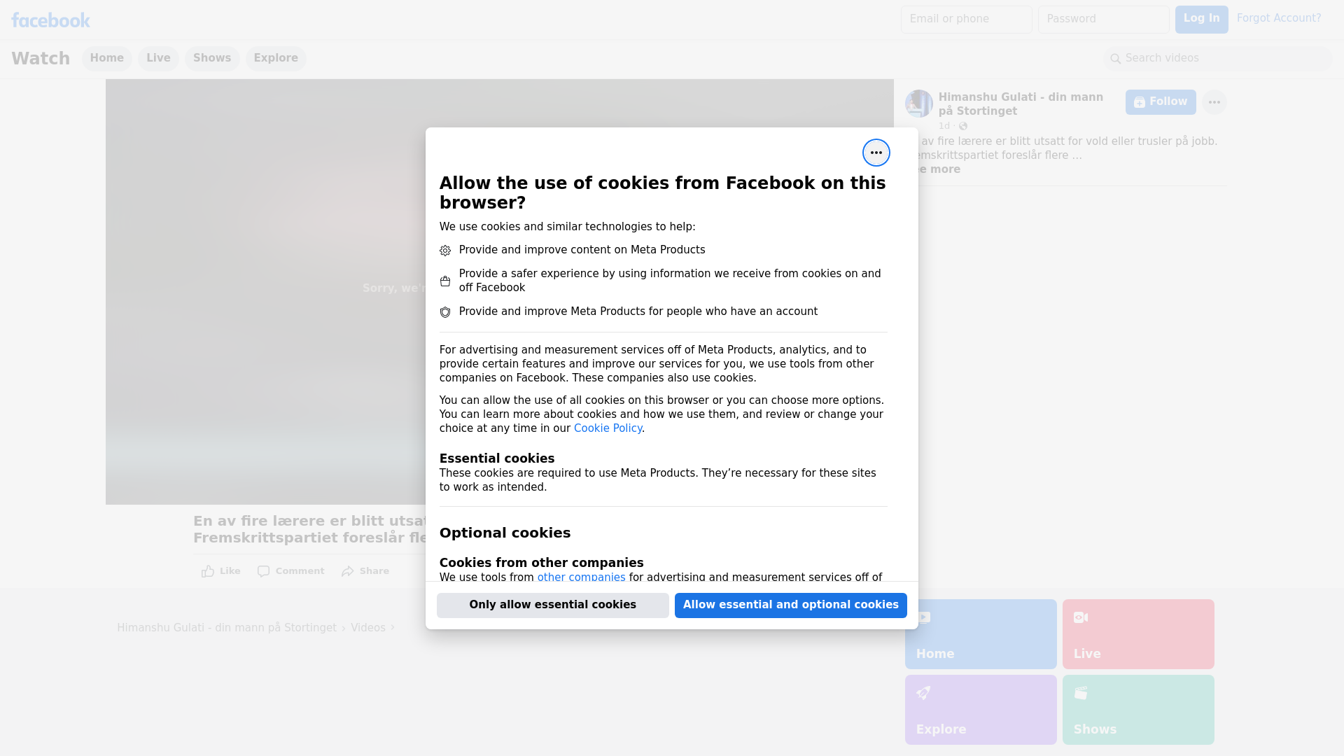Select Allow essential and optional cookies

pos(790,605)
